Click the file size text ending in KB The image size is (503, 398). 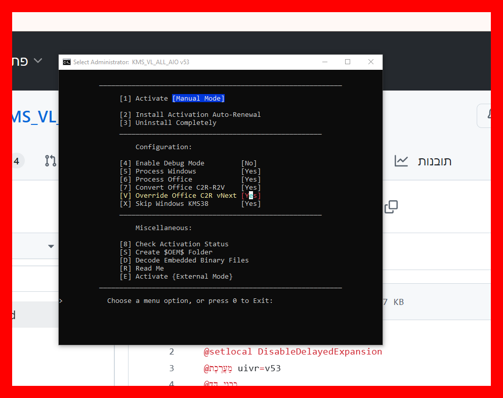(394, 302)
